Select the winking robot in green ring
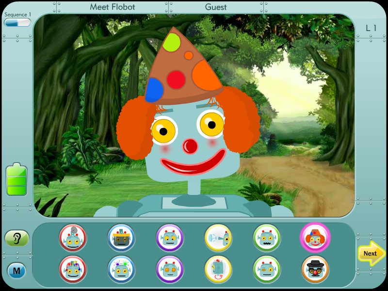 click(267, 269)
